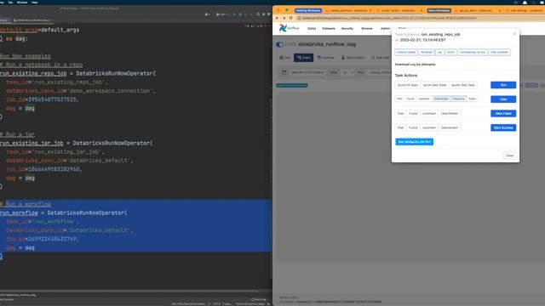Toggle Past in the Clear row
The width and height of the screenshot is (545, 306).
(x=399, y=99)
